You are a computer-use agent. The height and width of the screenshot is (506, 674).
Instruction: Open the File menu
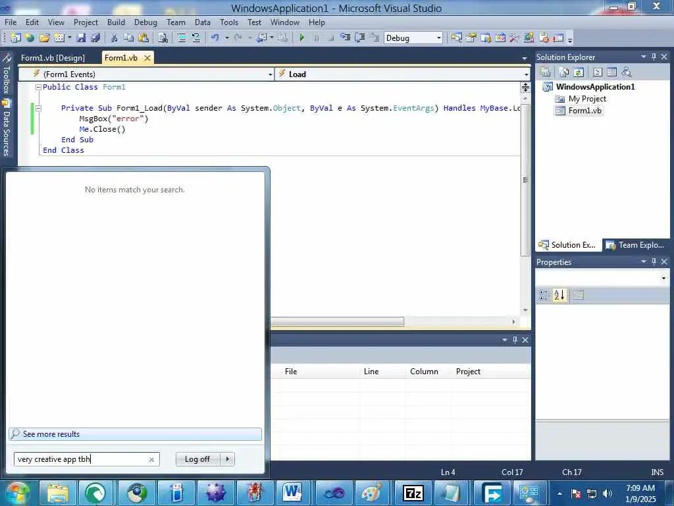11,22
